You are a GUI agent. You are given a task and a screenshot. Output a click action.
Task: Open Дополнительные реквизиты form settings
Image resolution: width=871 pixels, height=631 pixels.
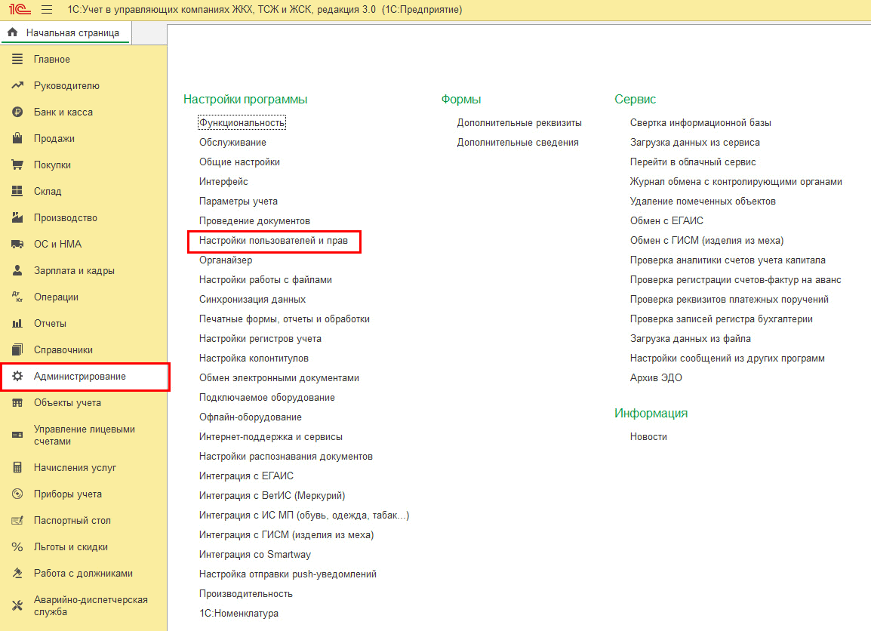(519, 123)
